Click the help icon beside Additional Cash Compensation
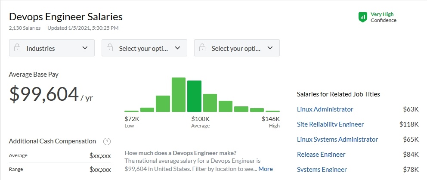 (x=107, y=141)
